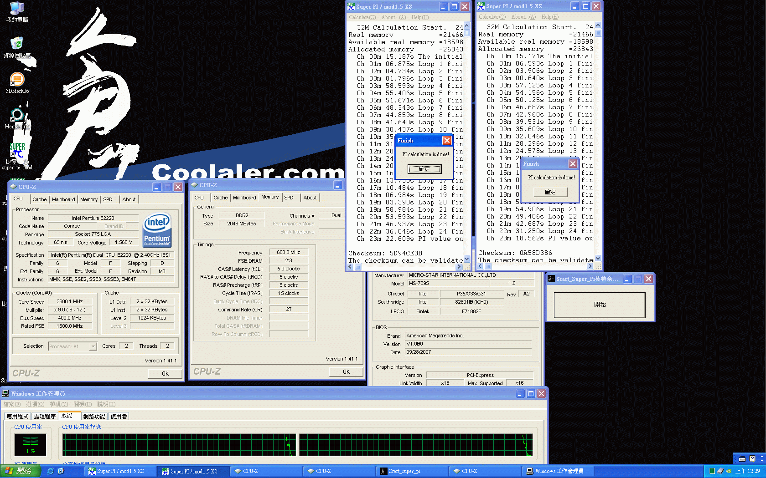Switch to 應用程式 tab in Task Manager

[17, 416]
